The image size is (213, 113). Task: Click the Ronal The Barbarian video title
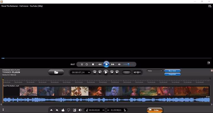(22, 6)
